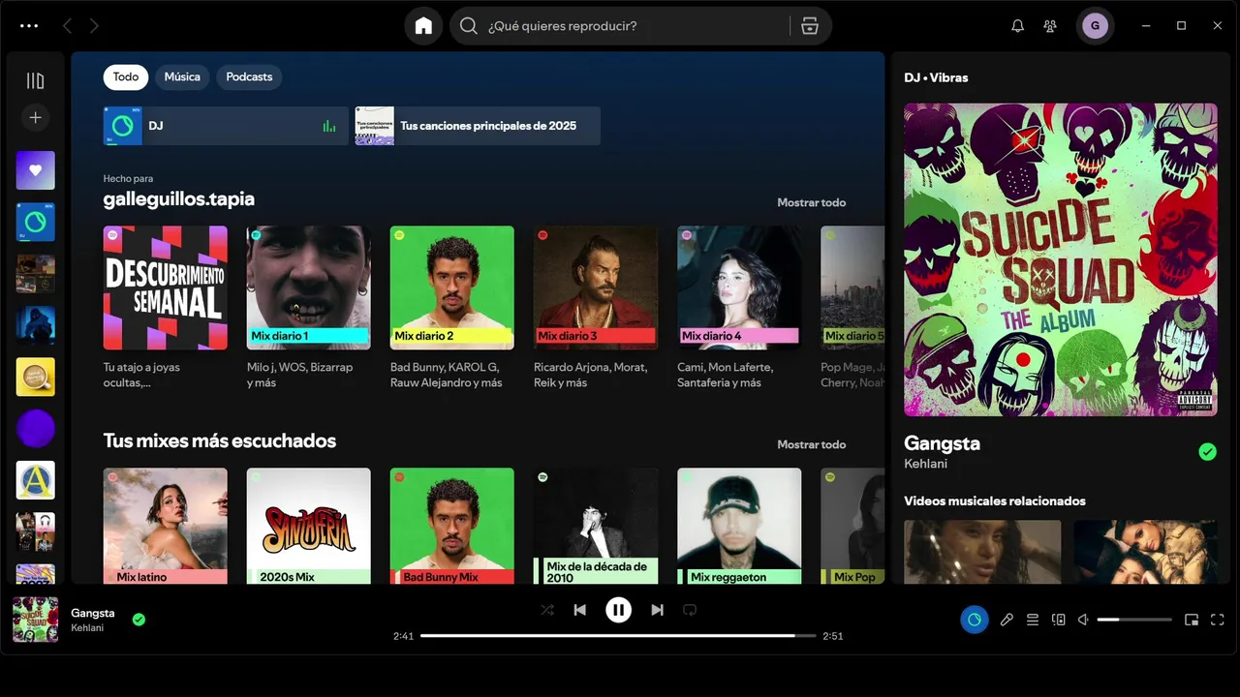Go forward with the right arrow
This screenshot has width=1240, height=697.
(94, 26)
